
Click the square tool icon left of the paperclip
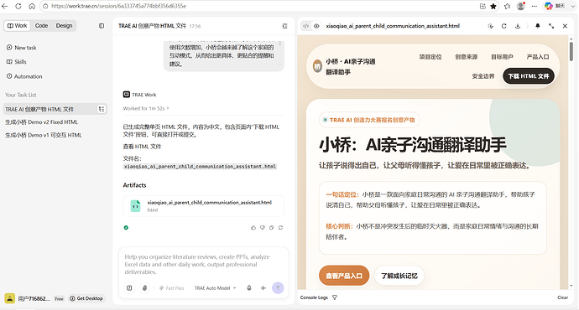tap(129, 288)
